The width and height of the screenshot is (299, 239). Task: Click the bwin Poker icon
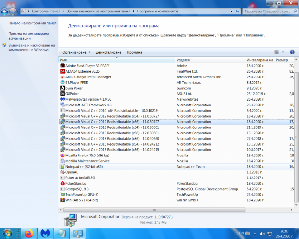point(62,88)
